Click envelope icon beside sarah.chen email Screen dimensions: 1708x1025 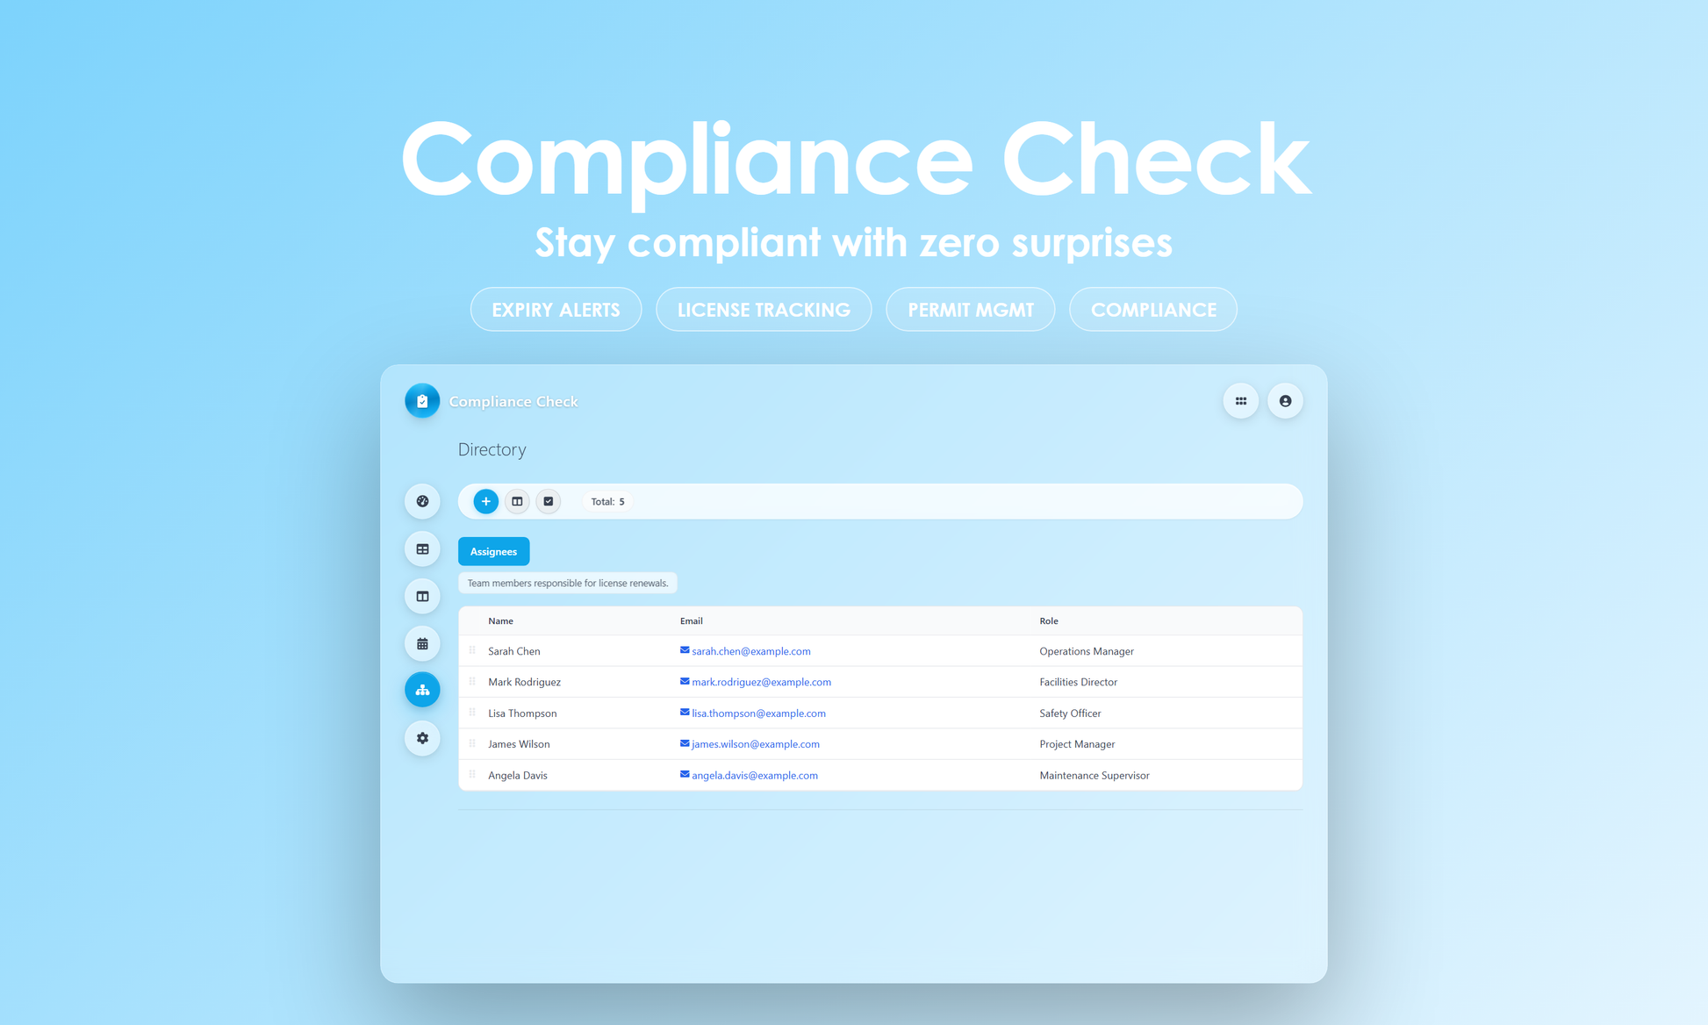tap(685, 650)
